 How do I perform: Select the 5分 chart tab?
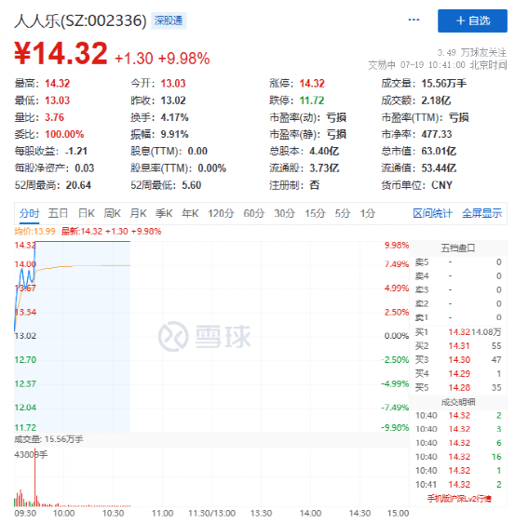tap(343, 213)
